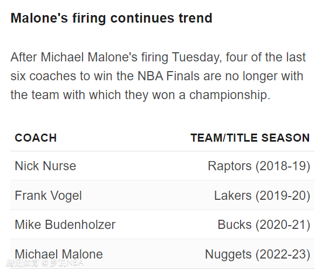Click the words "no longer with" in paragraph
Image resolution: width=329 pixels, height=272 pixels.
(x=264, y=76)
